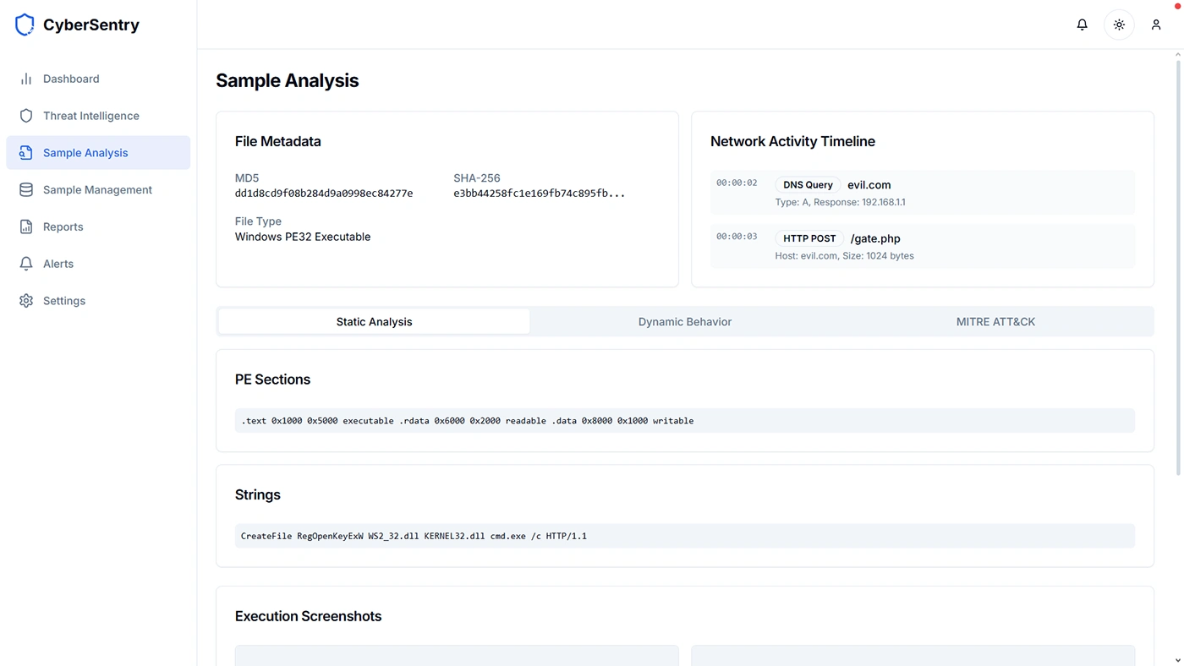Switch to the MITRE ATT&CK tab
The width and height of the screenshot is (1184, 666).
point(995,322)
